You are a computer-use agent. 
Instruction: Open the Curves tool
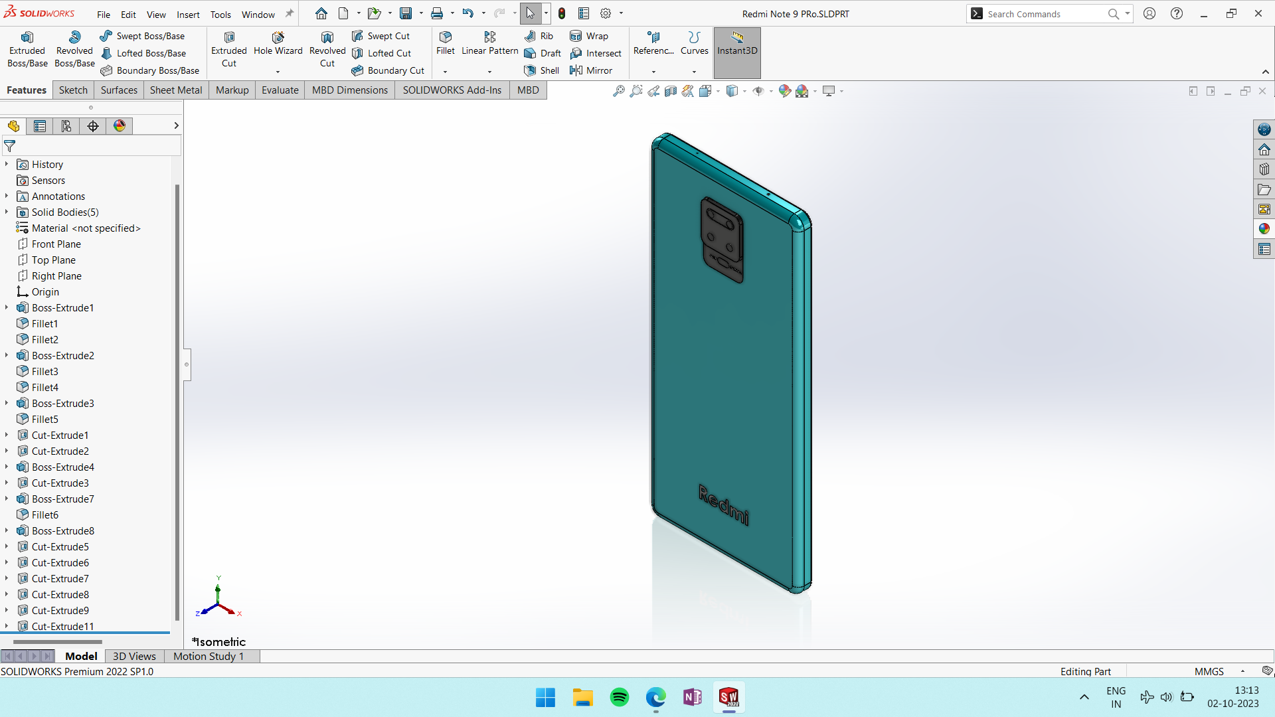(x=695, y=44)
